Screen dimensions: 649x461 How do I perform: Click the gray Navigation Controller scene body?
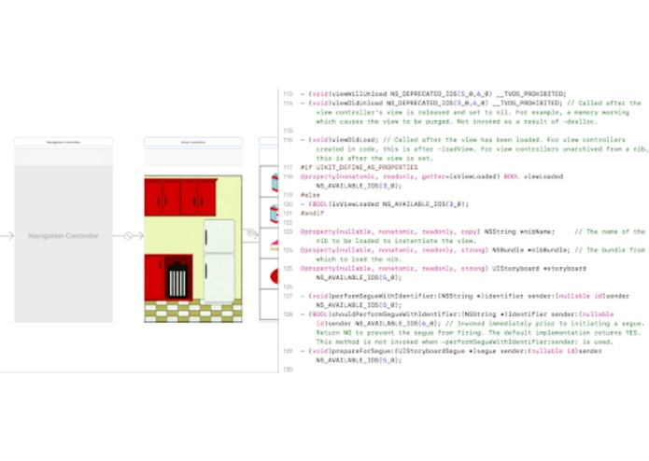click(x=63, y=244)
